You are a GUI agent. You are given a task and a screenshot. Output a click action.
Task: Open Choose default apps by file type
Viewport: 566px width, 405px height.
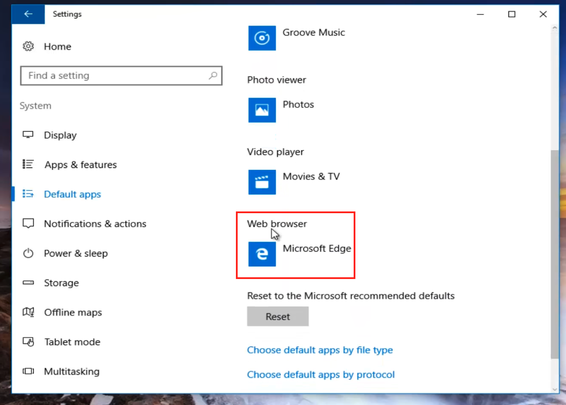tap(320, 350)
